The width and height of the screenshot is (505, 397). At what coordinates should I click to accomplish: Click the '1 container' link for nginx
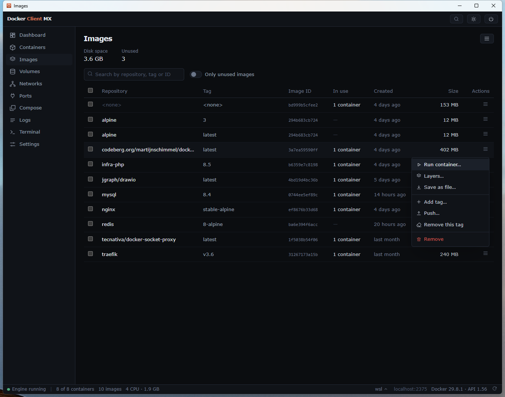tap(347, 209)
